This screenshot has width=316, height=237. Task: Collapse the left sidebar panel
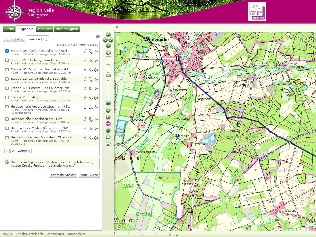click(x=117, y=27)
